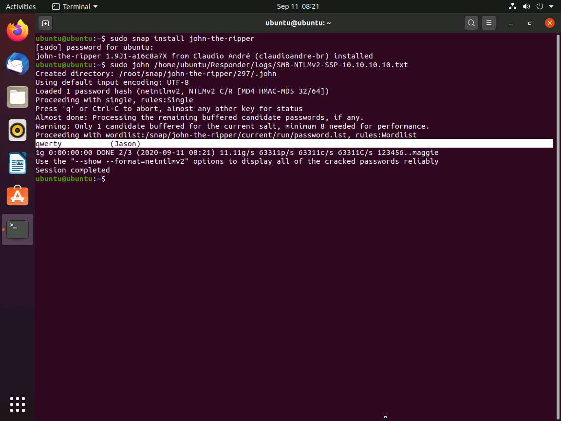Click the 'ubuntu@ubuntu: ~' window title
The image size is (561, 421).
click(298, 23)
